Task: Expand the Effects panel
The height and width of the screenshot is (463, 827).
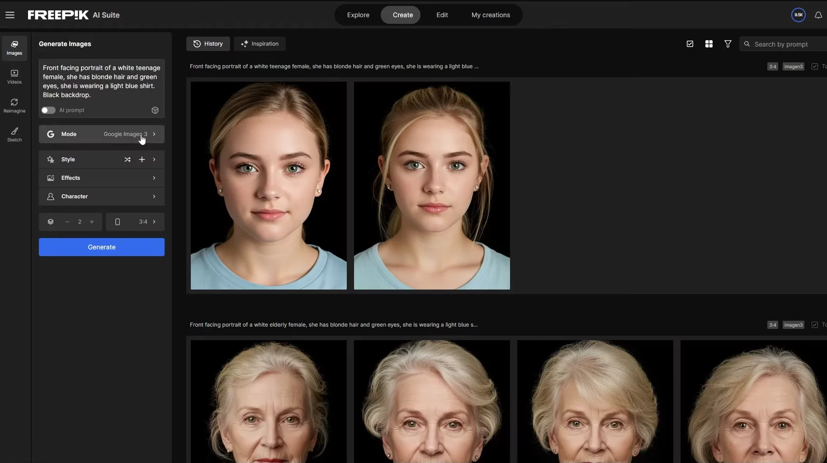Action: [102, 178]
